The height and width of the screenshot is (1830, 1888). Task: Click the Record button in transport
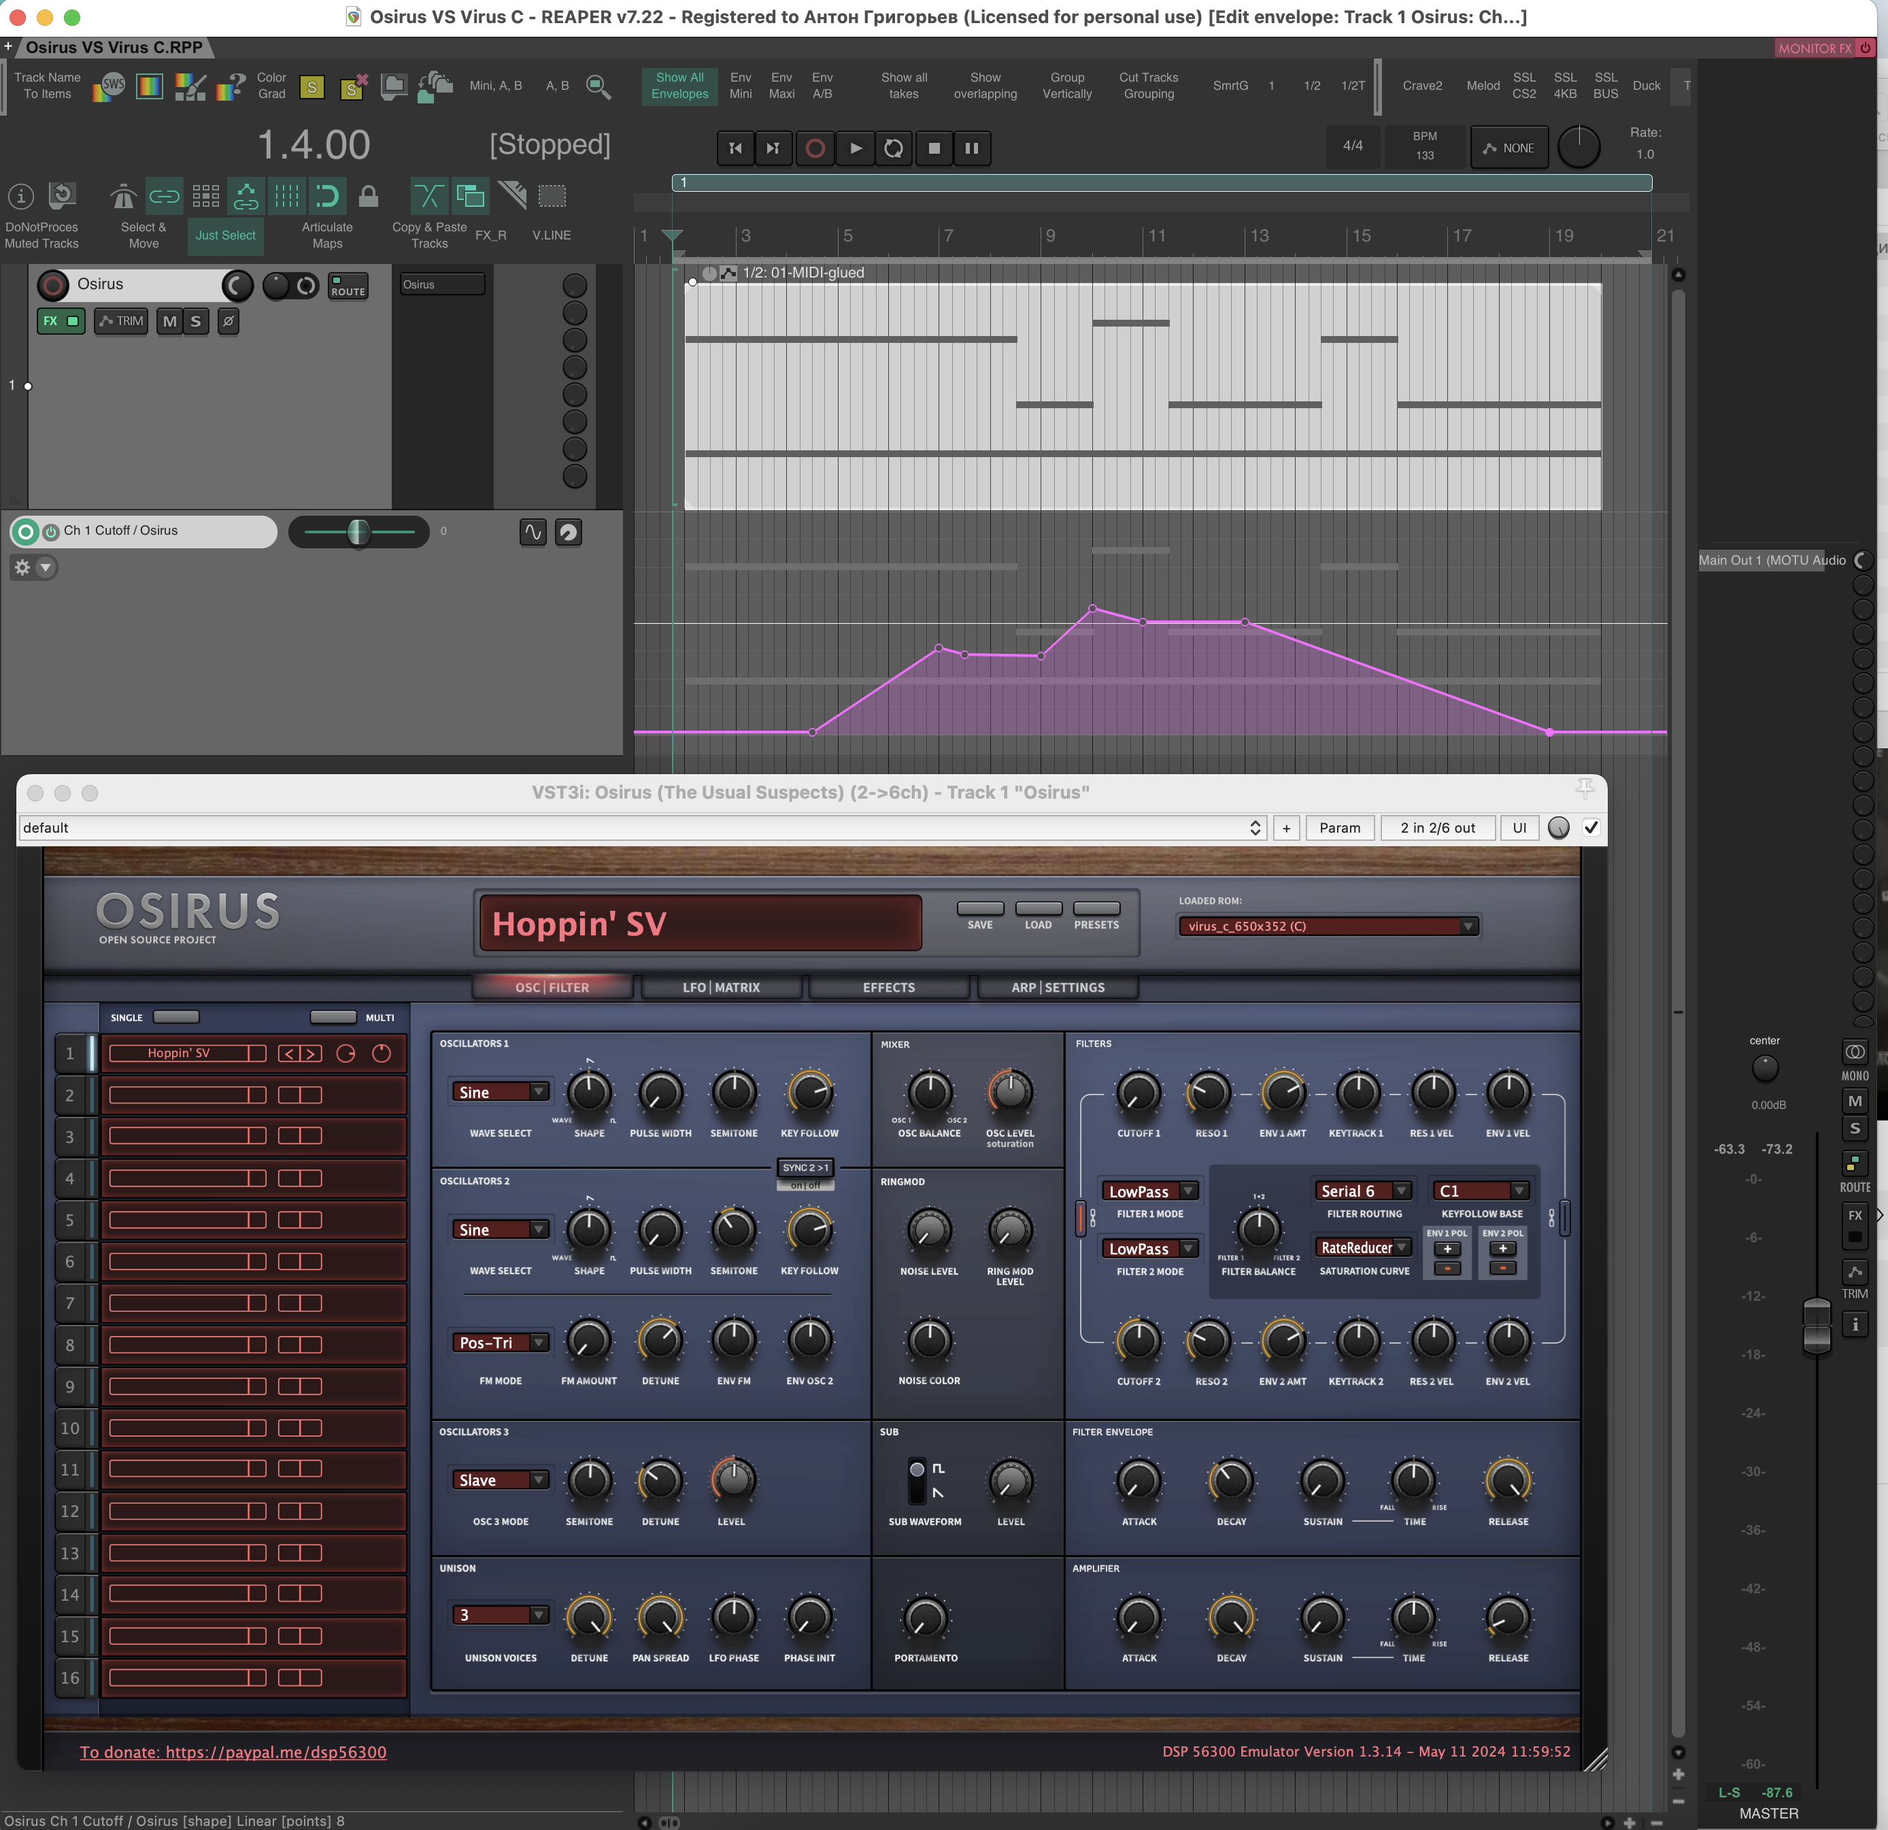pyautogui.click(x=815, y=148)
